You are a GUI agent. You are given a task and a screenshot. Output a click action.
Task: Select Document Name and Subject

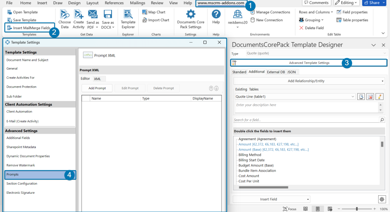click(27, 60)
